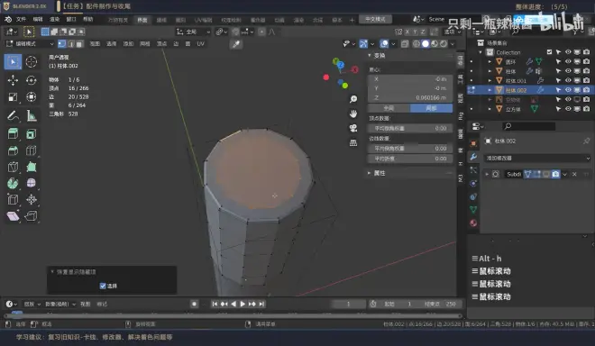The width and height of the screenshot is (595, 346).
Task: Select the Scale tool
Action: click(13, 96)
